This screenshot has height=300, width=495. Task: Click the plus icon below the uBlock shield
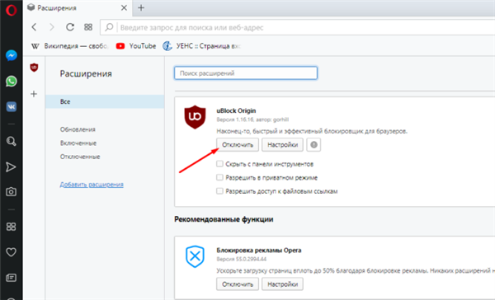[34, 94]
